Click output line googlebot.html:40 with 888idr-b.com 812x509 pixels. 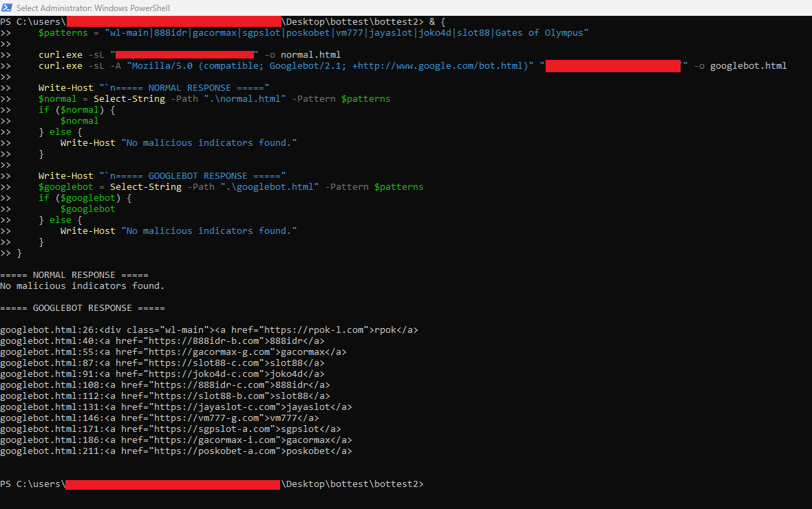162,341
